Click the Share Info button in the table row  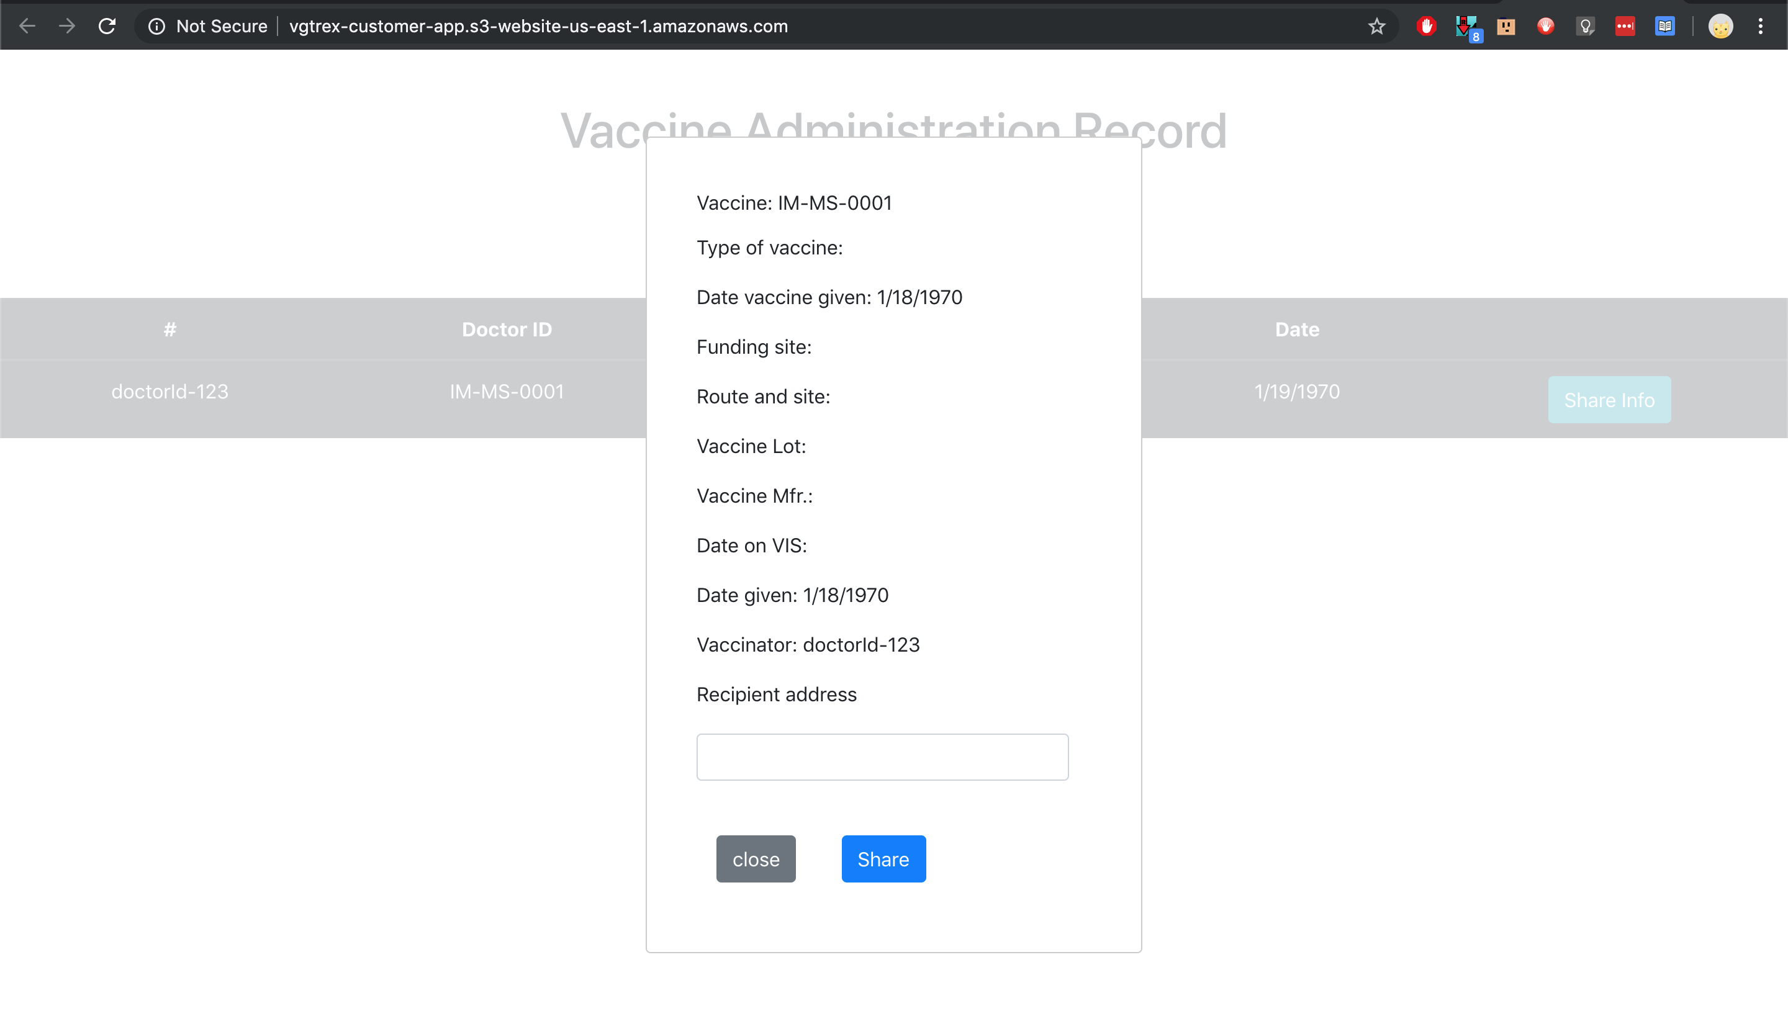click(x=1609, y=400)
